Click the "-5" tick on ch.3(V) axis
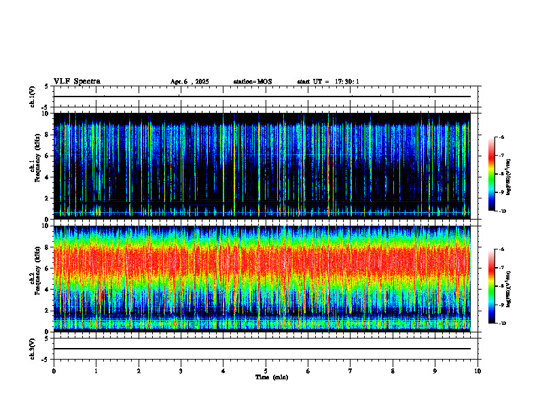This screenshot has height=416, width=538. pos(46,360)
